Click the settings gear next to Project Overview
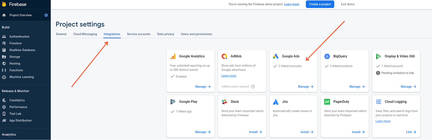The image size is (432, 140). pos(46,15)
